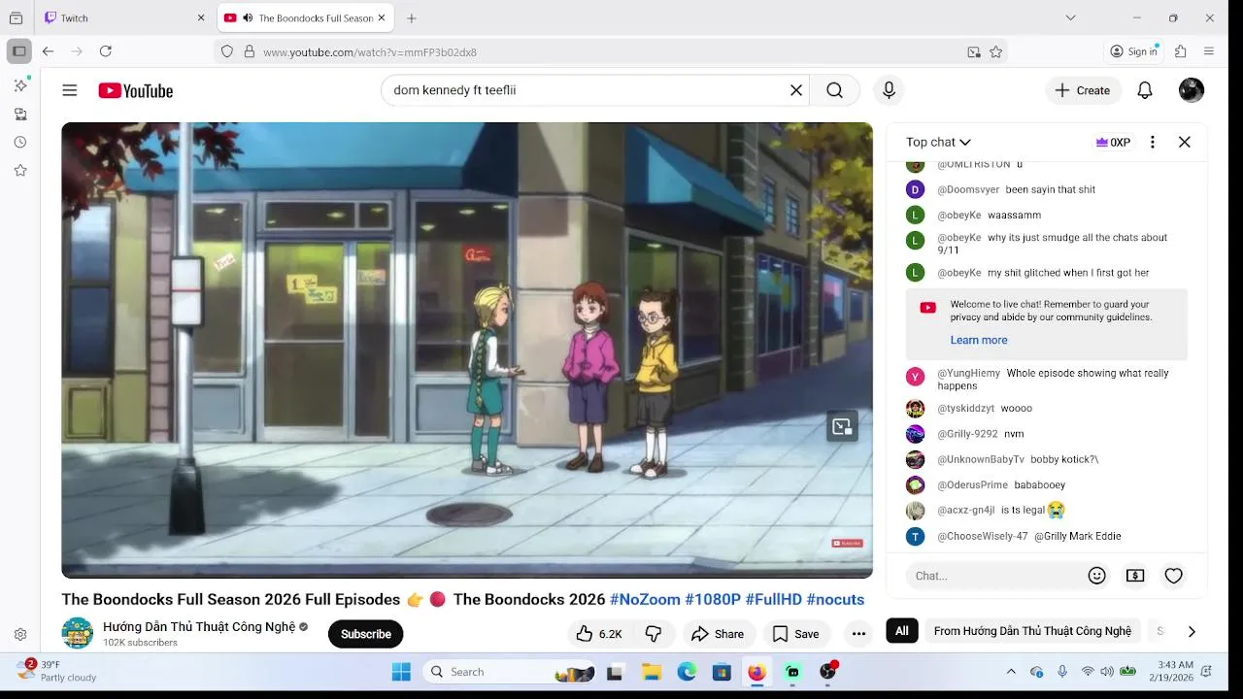The height and width of the screenshot is (699, 1243).
Task: Open the chat more options menu
Action: click(1153, 142)
